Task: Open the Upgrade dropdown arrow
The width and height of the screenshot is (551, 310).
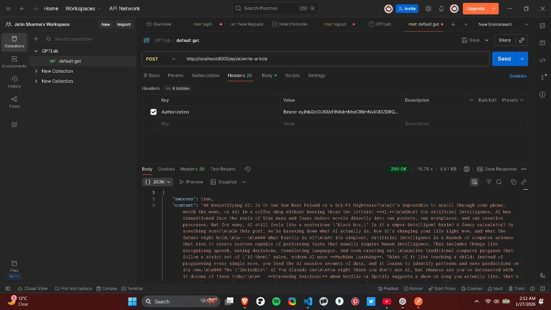Action: 494,8
